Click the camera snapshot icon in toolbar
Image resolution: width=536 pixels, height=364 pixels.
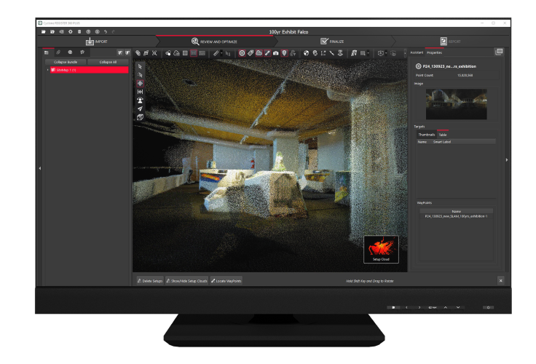click(276, 53)
